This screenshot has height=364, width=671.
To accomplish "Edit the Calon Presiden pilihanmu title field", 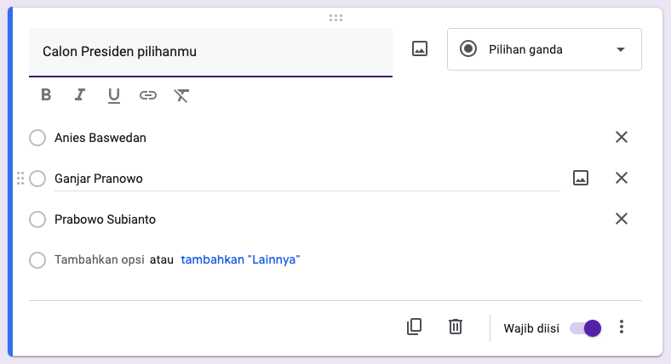I will [x=210, y=52].
